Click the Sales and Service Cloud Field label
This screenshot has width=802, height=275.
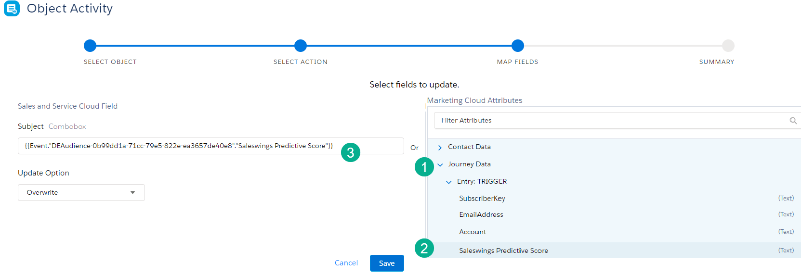(67, 106)
